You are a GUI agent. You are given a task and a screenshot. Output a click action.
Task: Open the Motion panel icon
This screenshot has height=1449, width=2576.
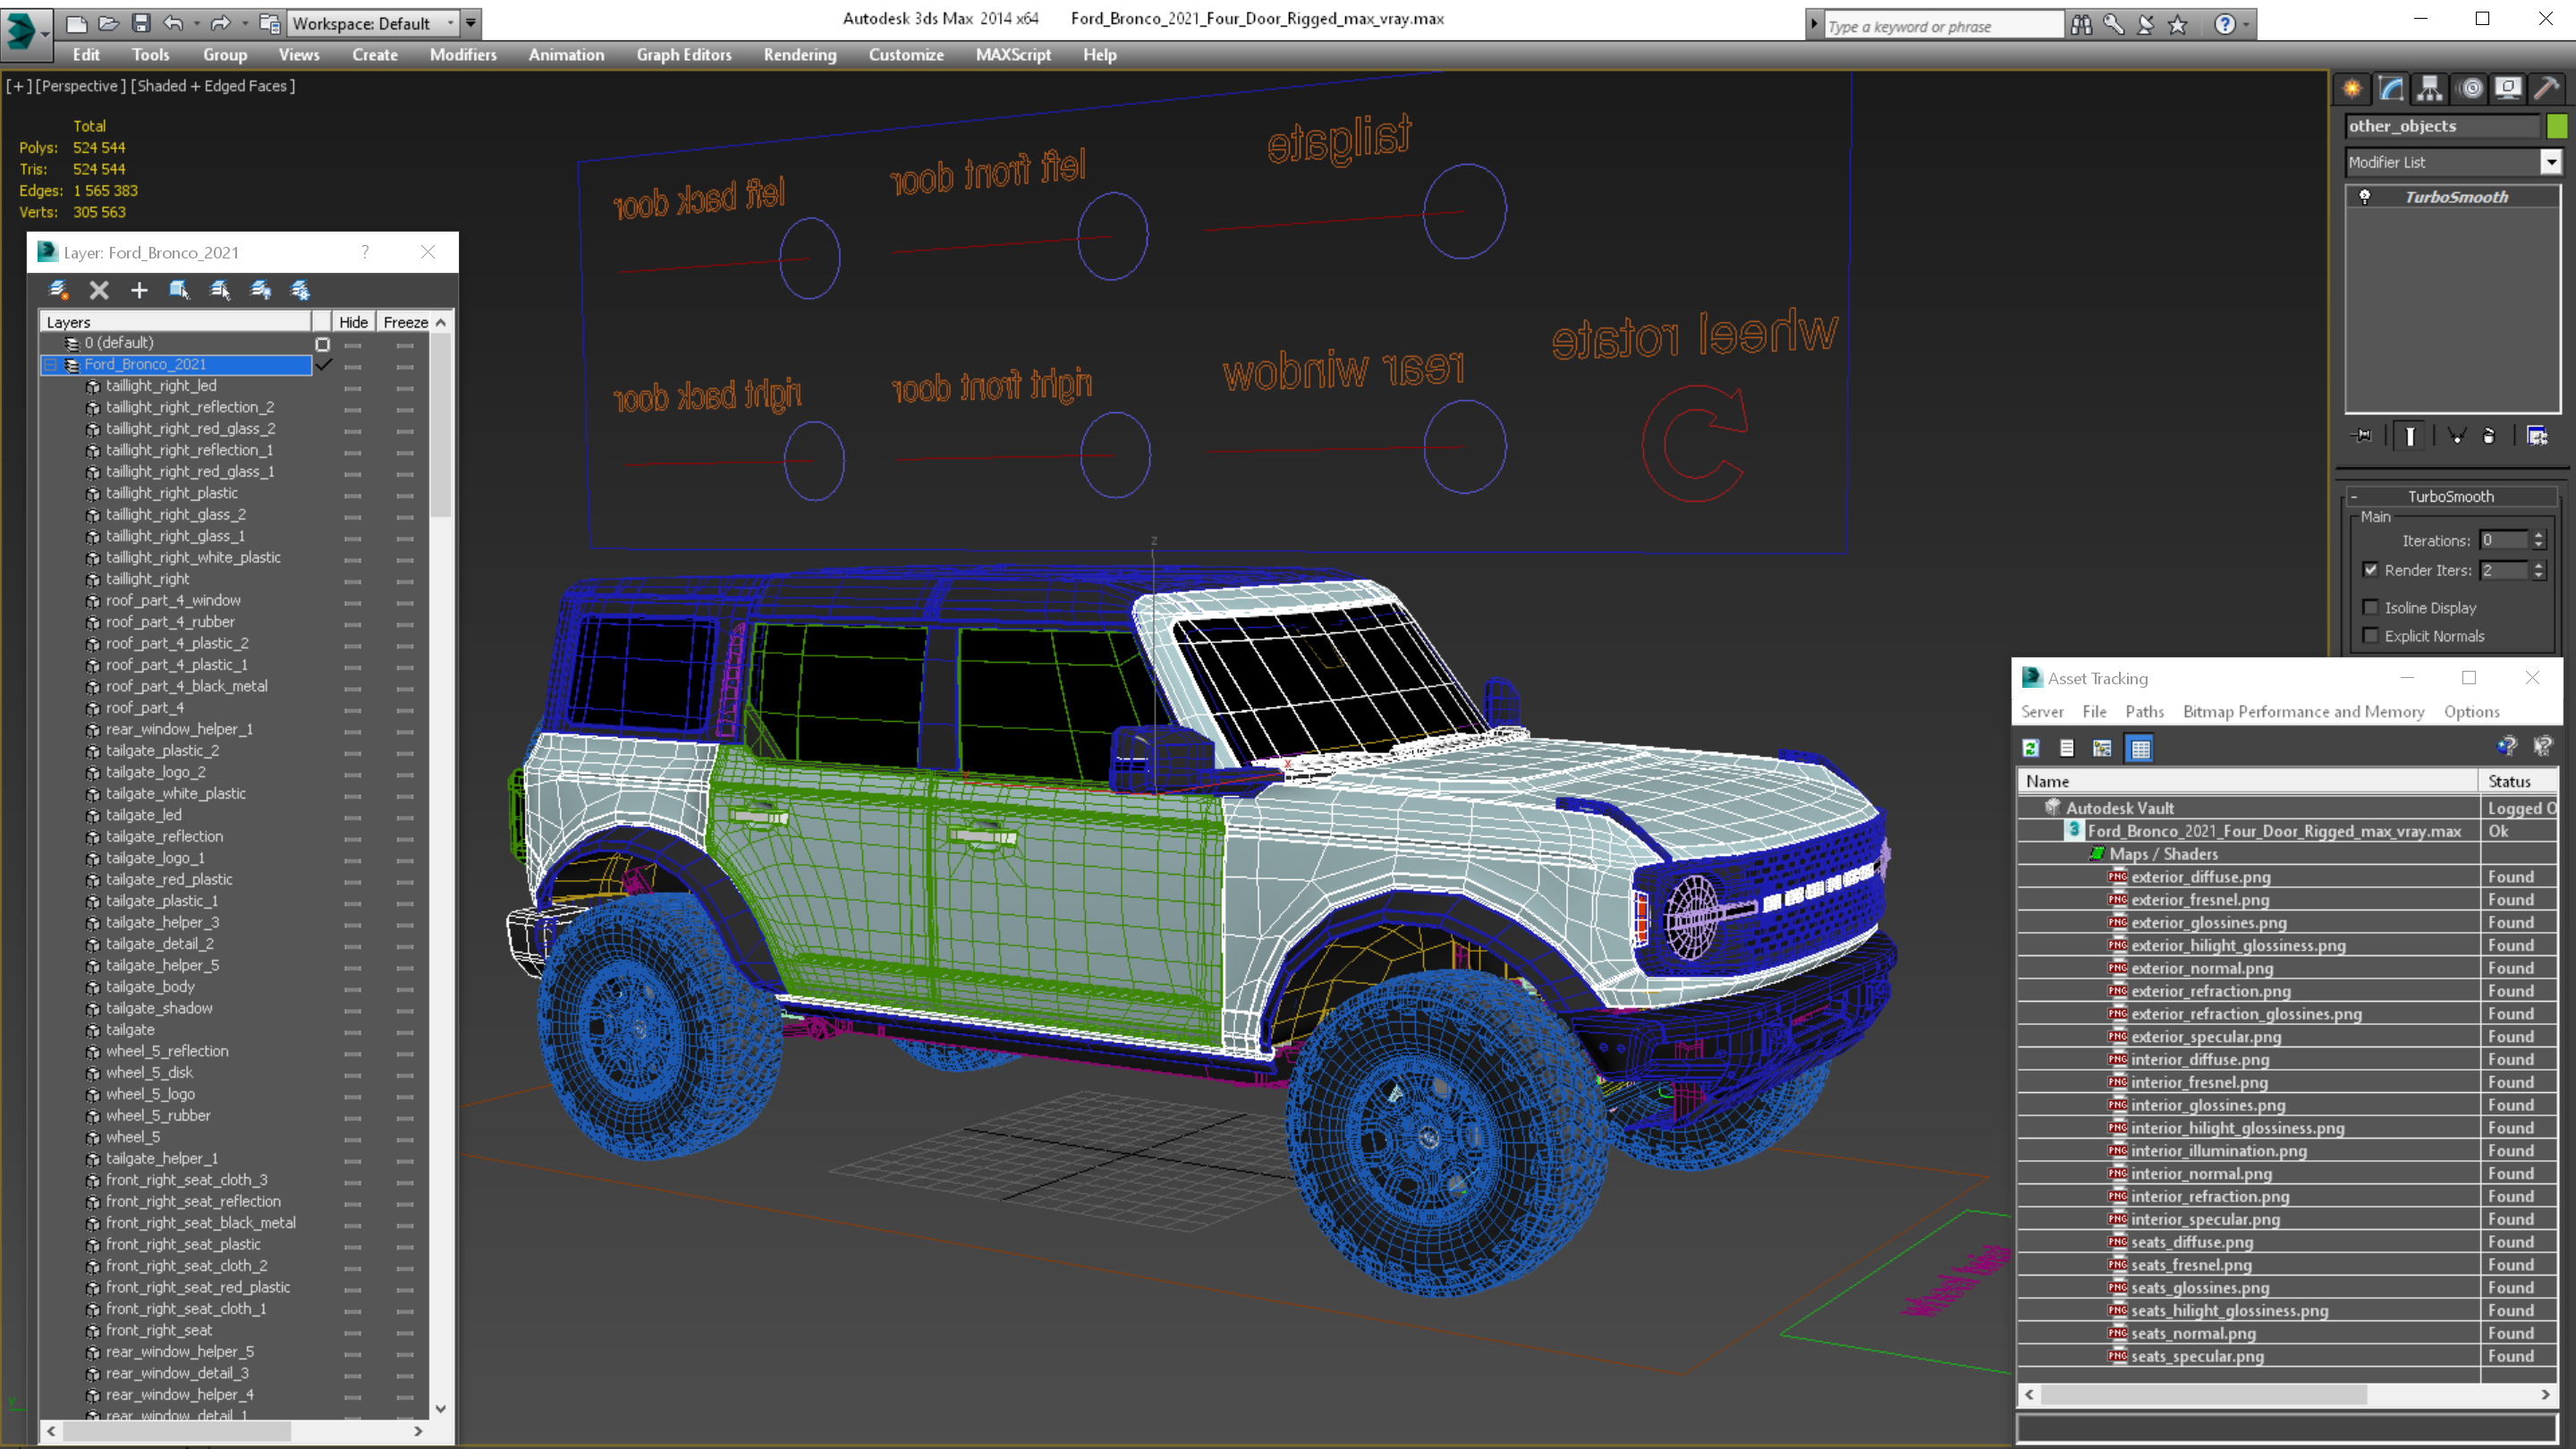point(2471,89)
